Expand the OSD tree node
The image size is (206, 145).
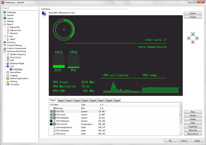5,61
